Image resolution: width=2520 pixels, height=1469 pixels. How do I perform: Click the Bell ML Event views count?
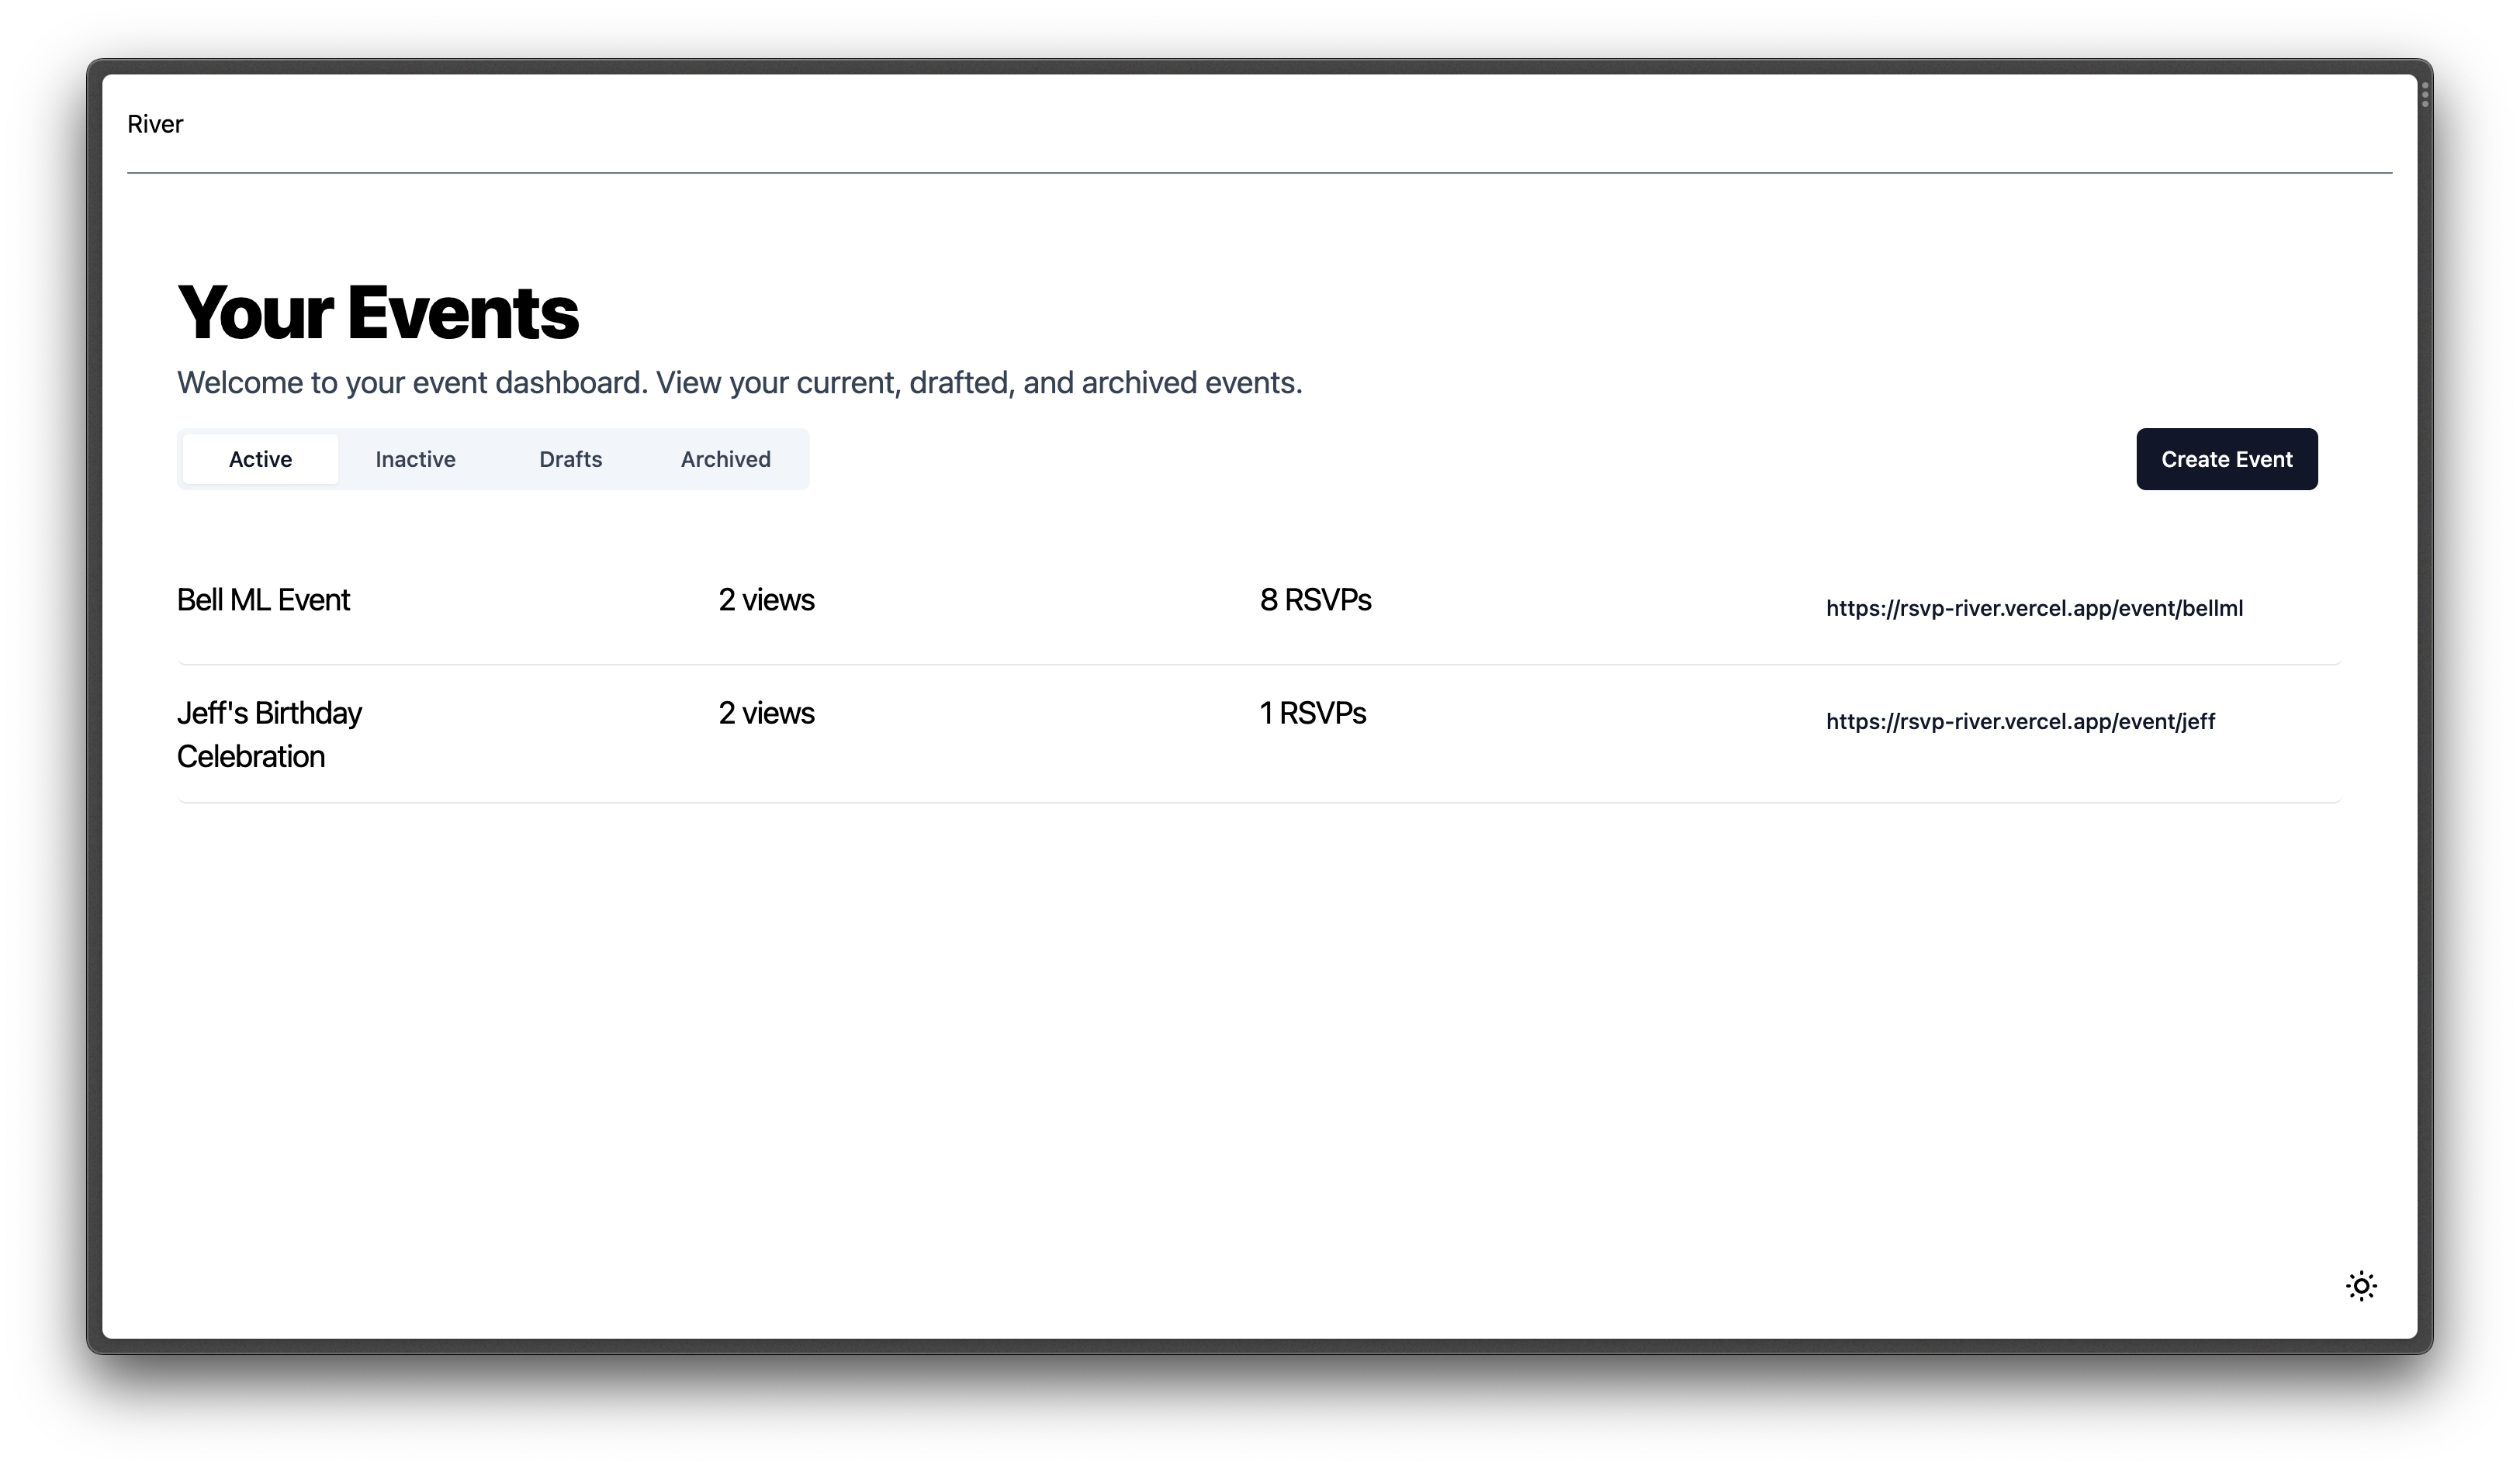(766, 600)
